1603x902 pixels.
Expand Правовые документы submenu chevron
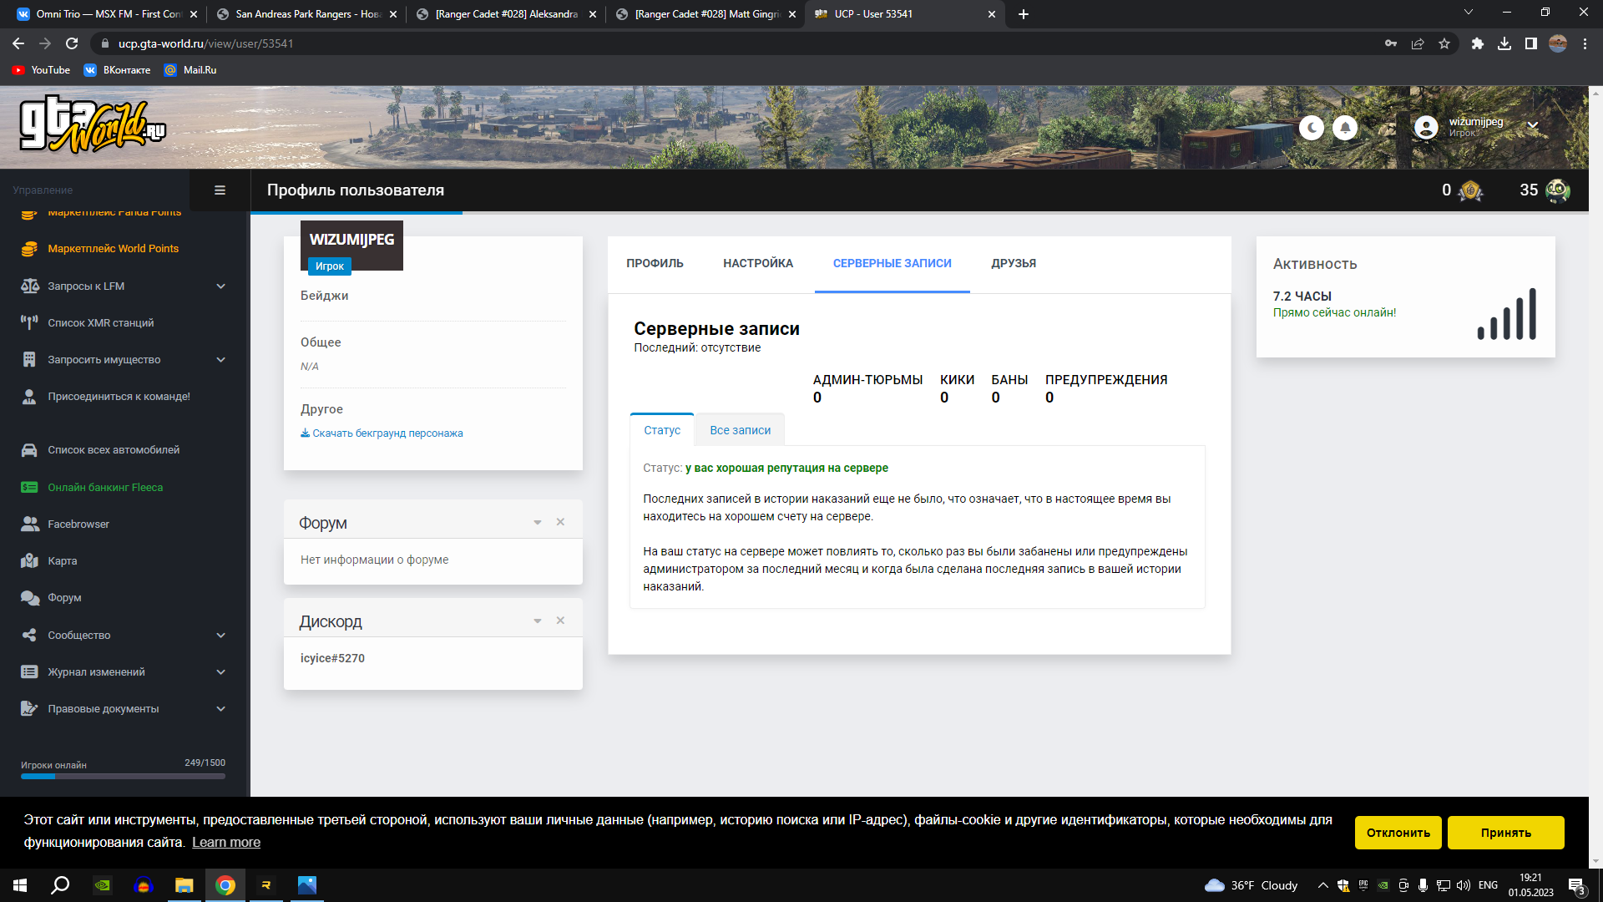coord(220,709)
